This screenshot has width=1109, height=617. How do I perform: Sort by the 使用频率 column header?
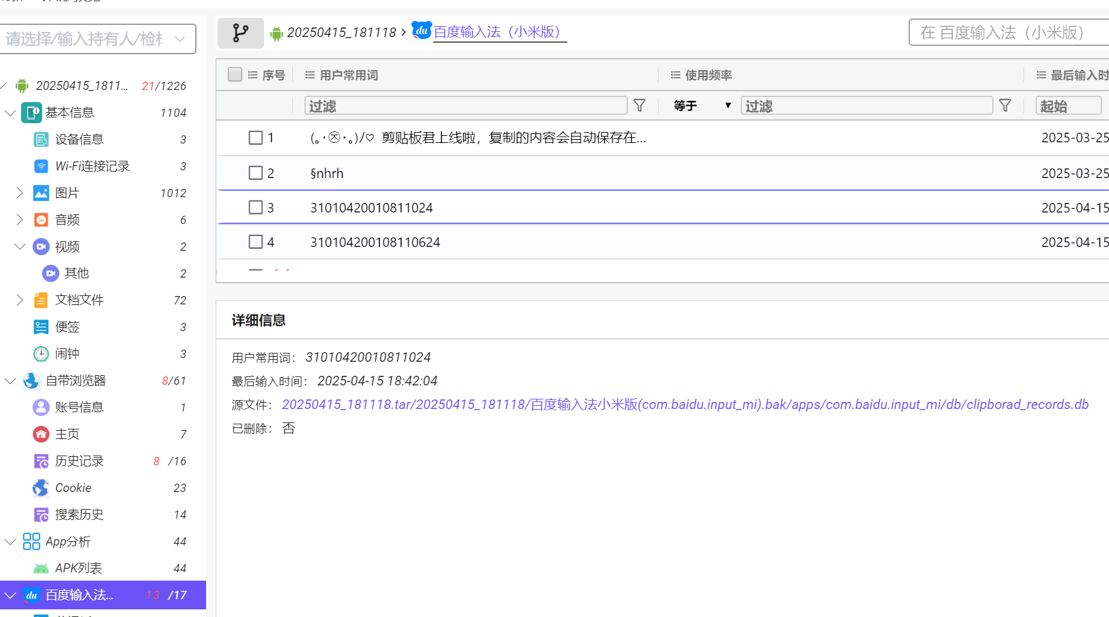708,75
